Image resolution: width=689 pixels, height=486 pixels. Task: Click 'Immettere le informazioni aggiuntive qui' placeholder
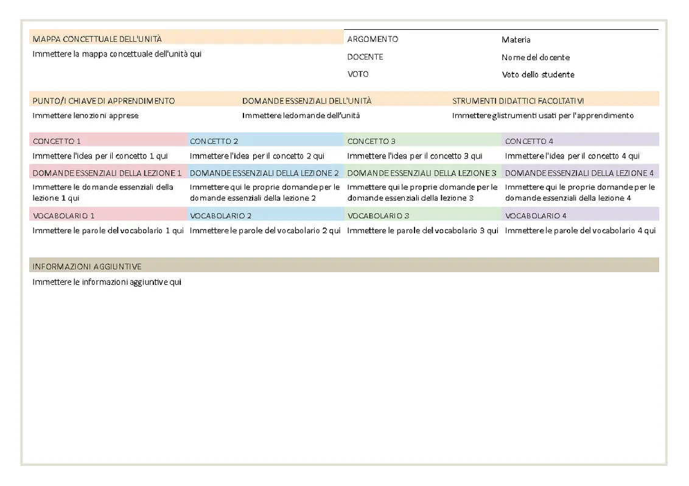(107, 282)
